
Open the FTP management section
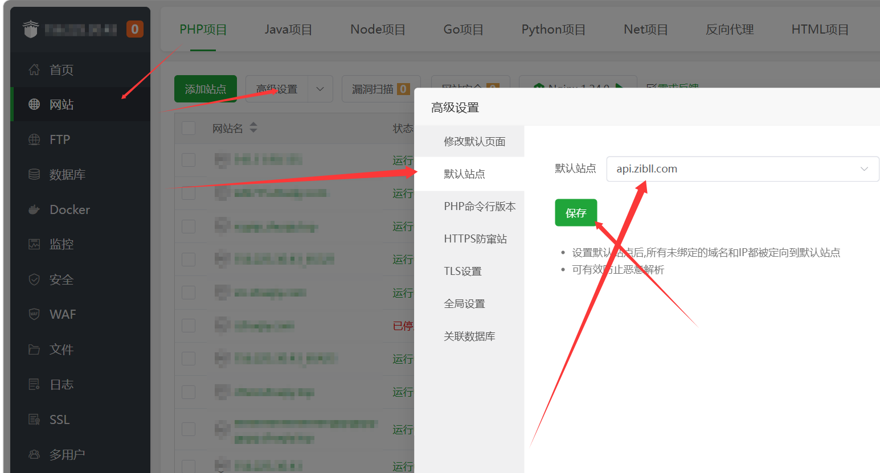[59, 139]
